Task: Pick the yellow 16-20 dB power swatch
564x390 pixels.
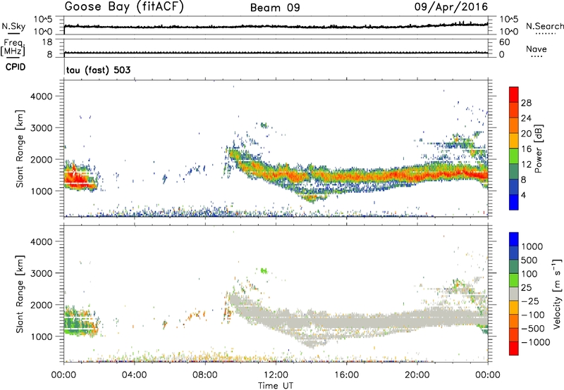Action: (514, 141)
